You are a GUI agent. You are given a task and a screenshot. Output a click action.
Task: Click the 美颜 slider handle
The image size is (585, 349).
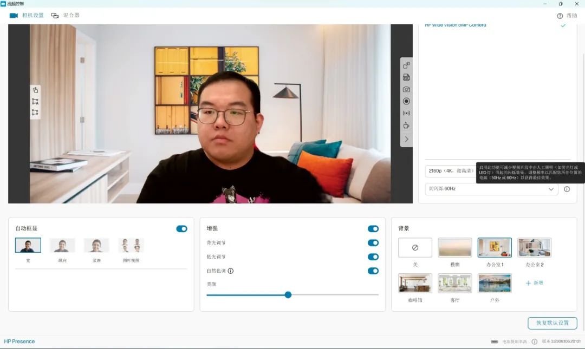288,295
